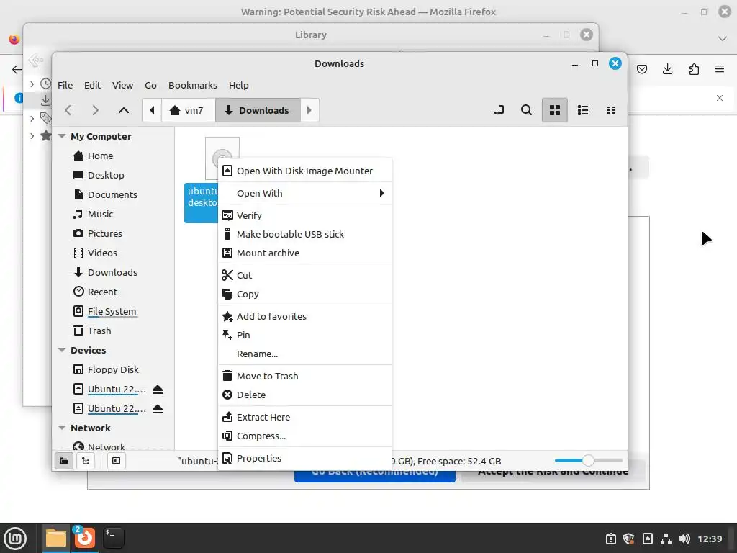The height and width of the screenshot is (553, 737).
Task: Open Floppy Disk device
Action: pyautogui.click(x=113, y=369)
